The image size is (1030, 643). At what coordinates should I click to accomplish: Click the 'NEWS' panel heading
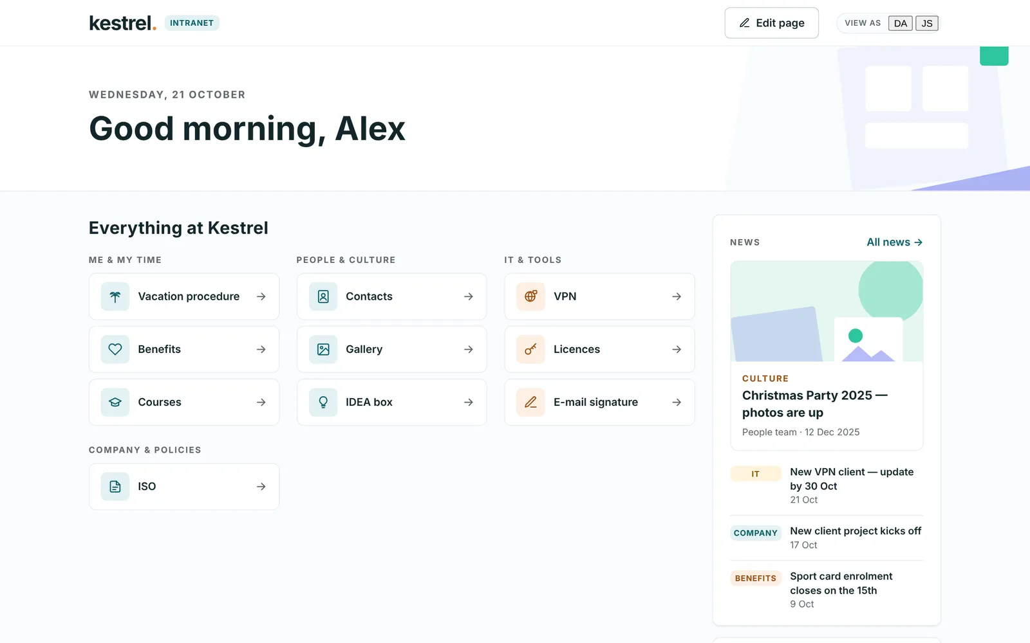pyautogui.click(x=745, y=242)
